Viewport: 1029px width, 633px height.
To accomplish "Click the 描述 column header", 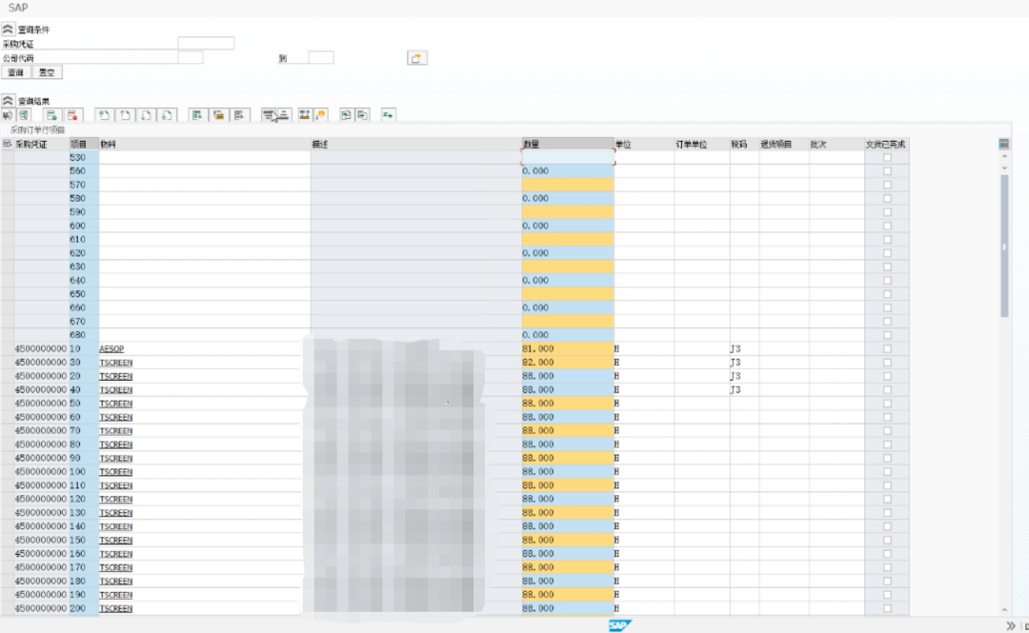I will 416,144.
